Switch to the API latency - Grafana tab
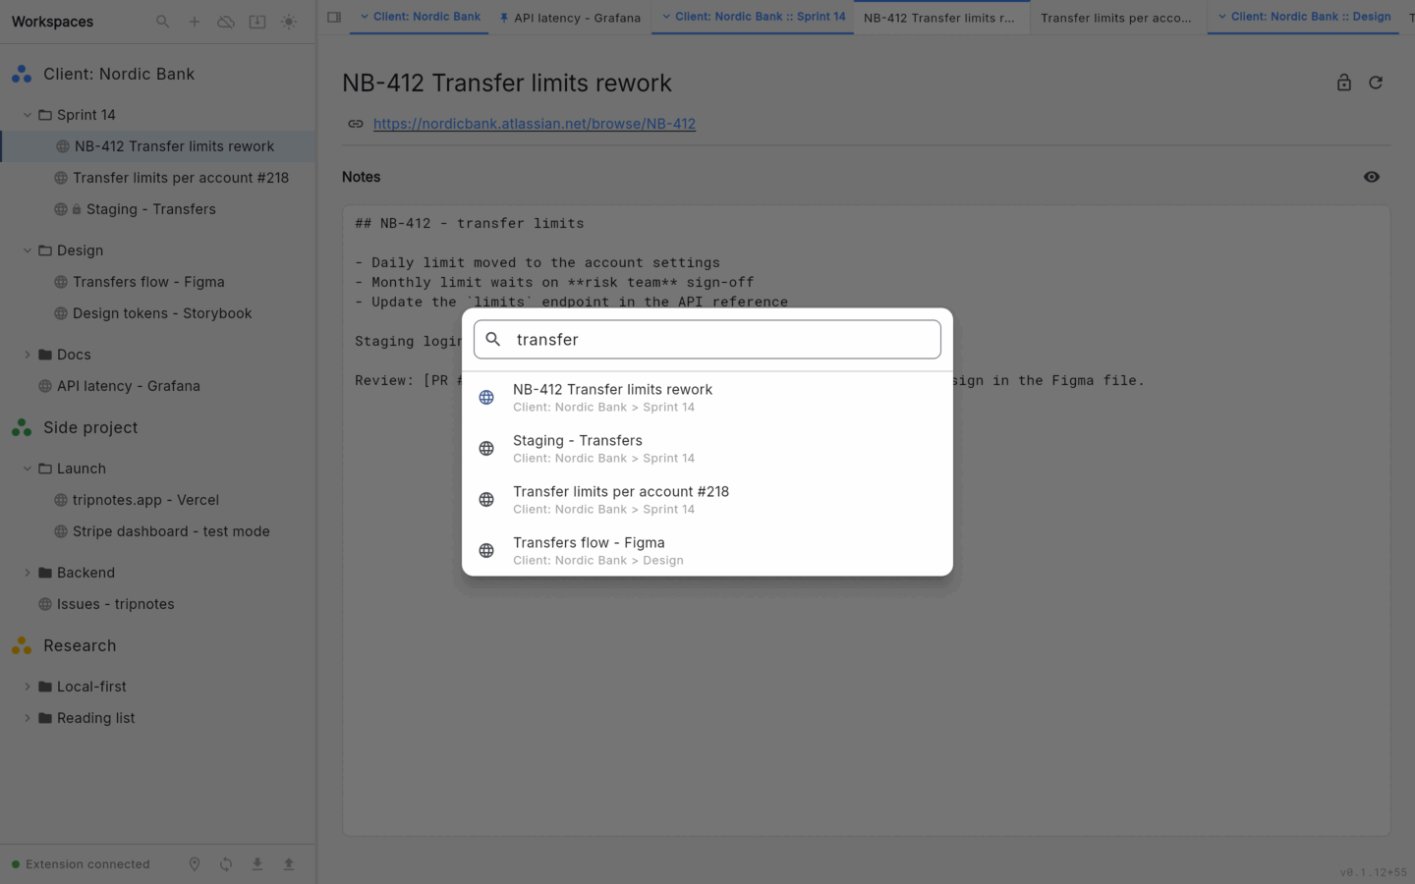The image size is (1415, 884). point(570,18)
